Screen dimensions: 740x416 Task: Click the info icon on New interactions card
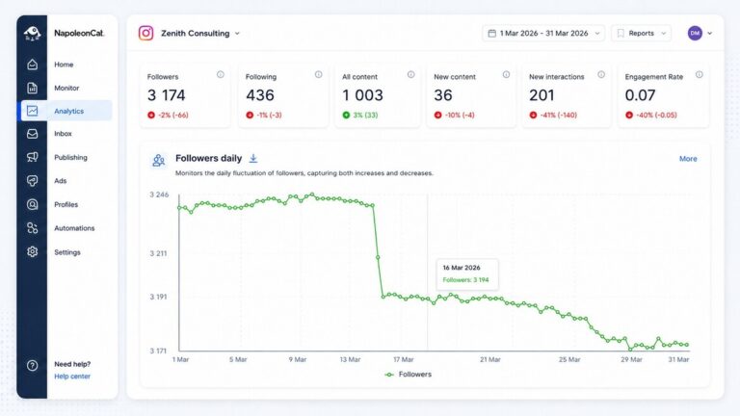click(601, 74)
